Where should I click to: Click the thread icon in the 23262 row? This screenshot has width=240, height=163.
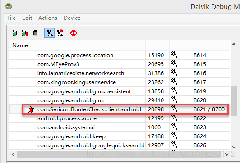click(174, 82)
